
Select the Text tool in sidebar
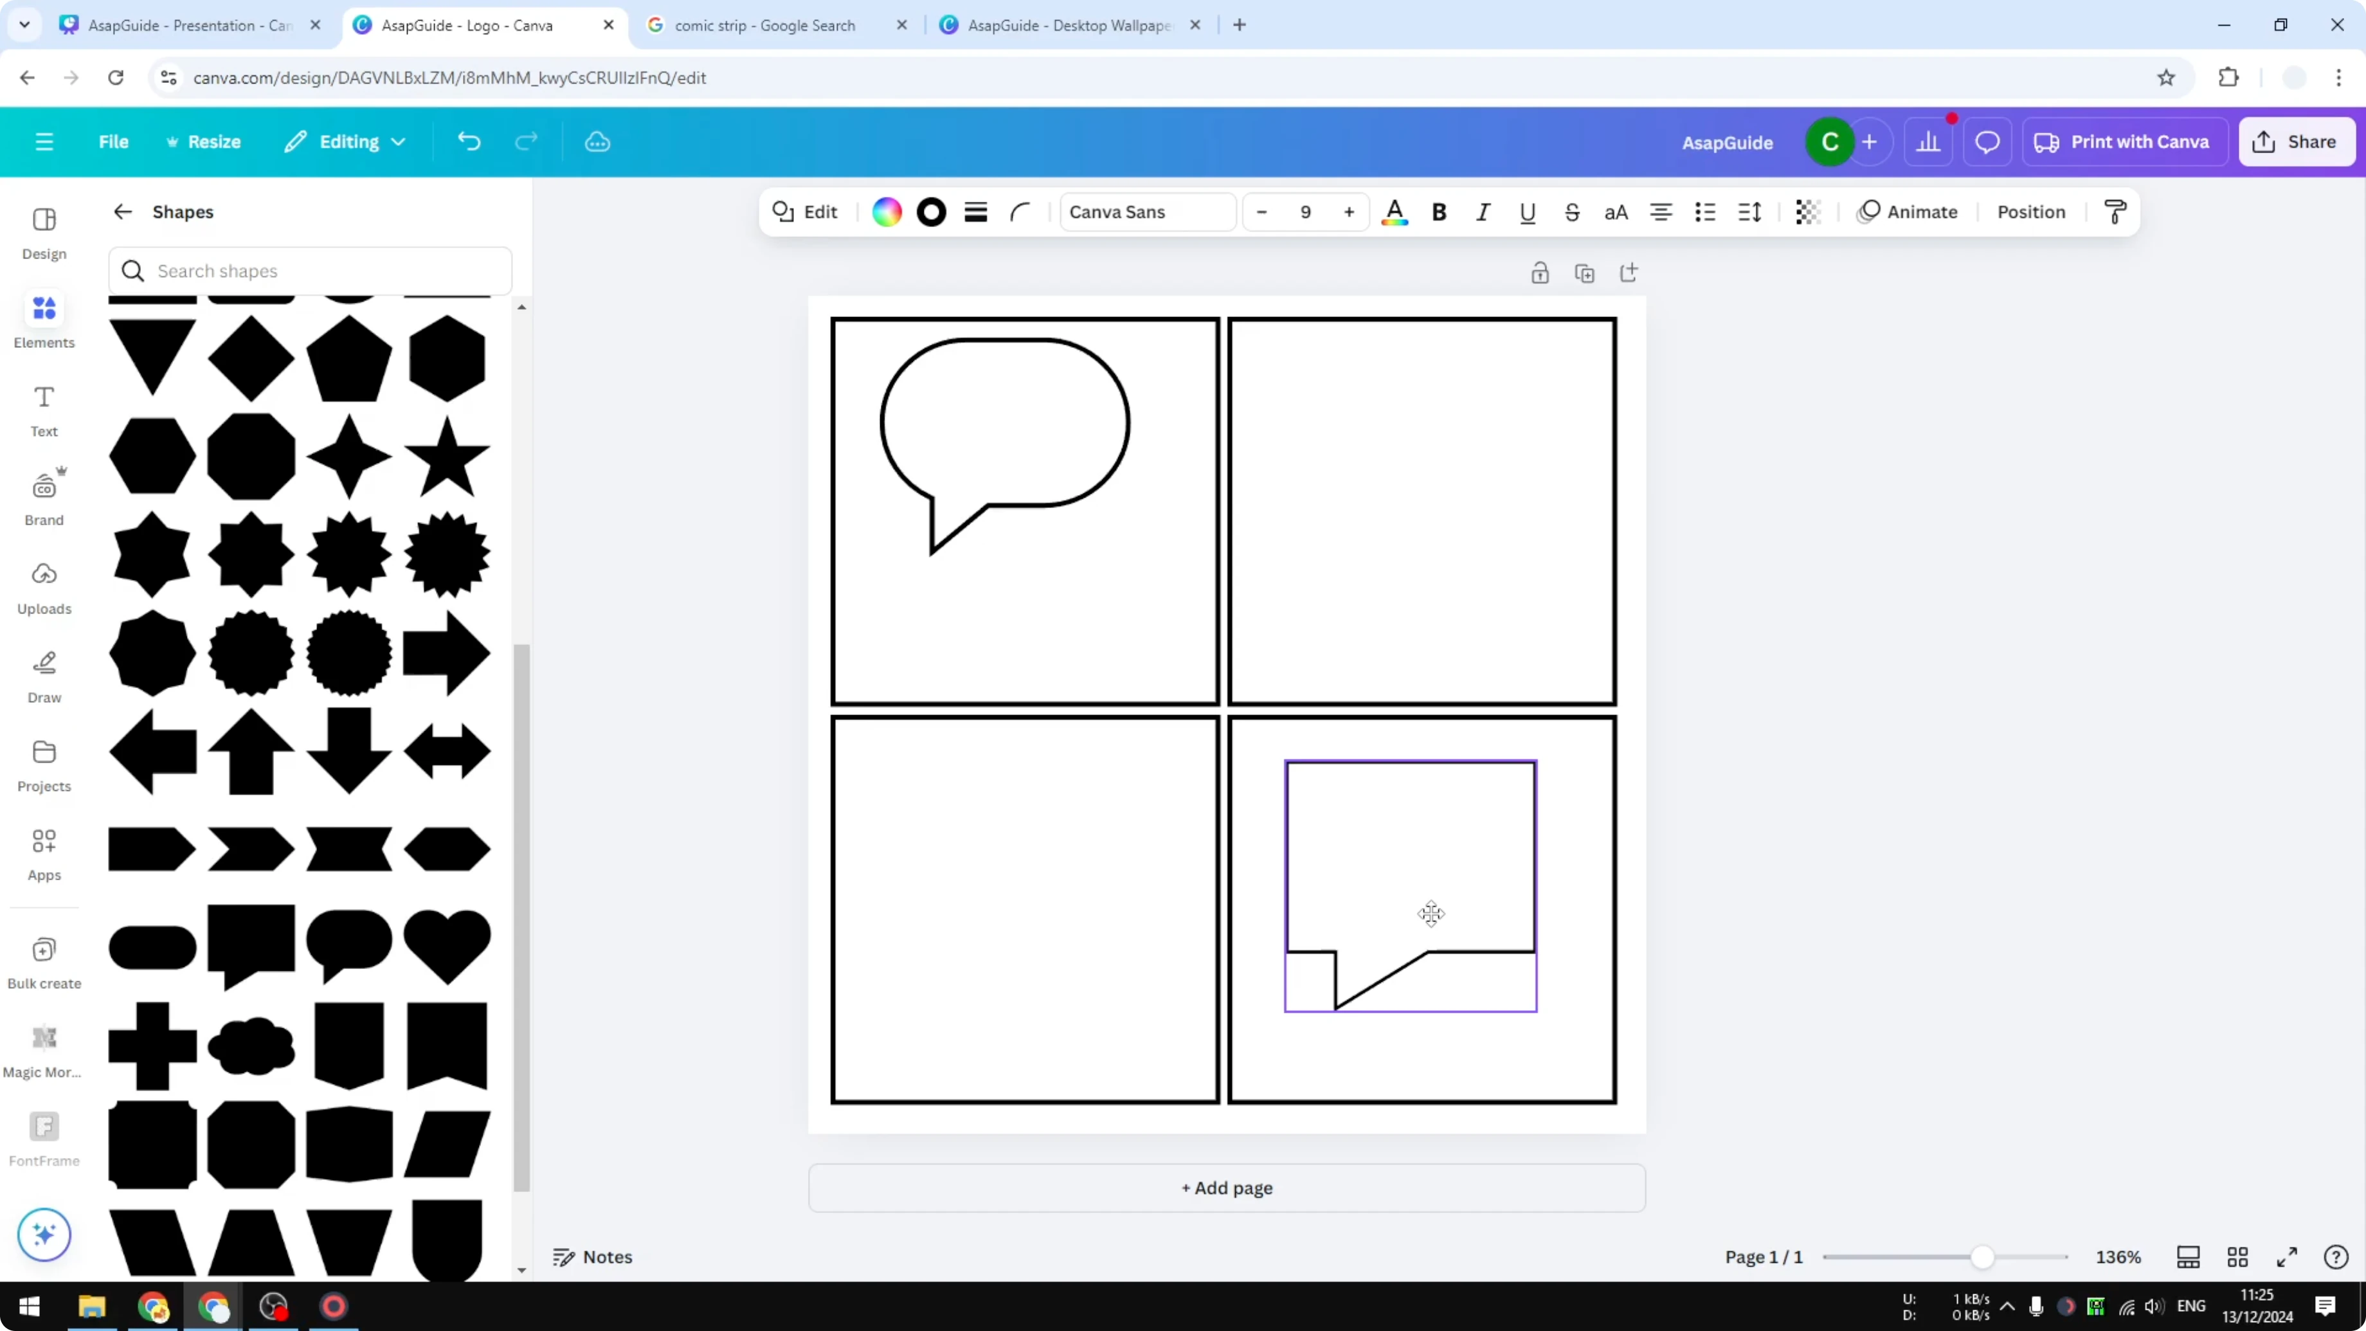(x=43, y=409)
